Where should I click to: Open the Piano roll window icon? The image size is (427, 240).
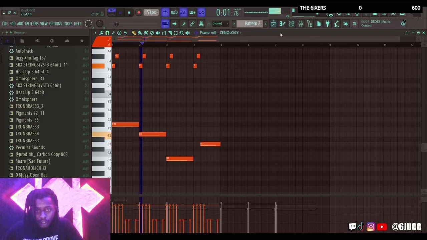[282, 23]
